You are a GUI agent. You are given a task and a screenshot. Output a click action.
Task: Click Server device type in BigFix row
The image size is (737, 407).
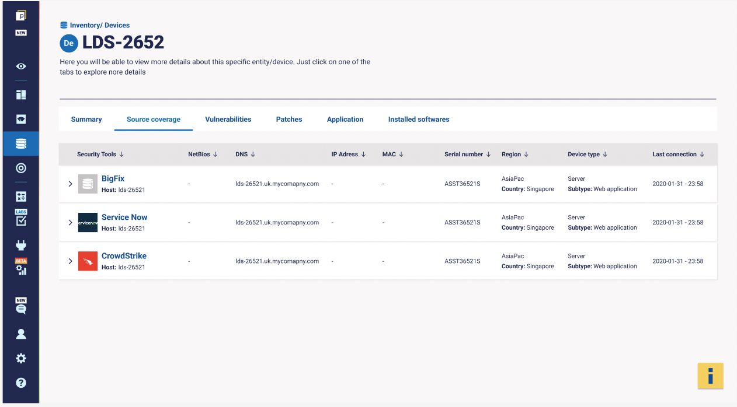[x=576, y=179]
